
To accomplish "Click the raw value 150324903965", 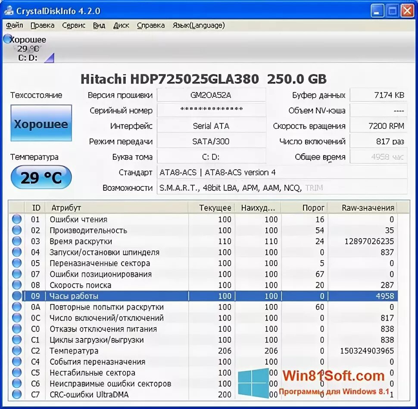I will (367, 351).
